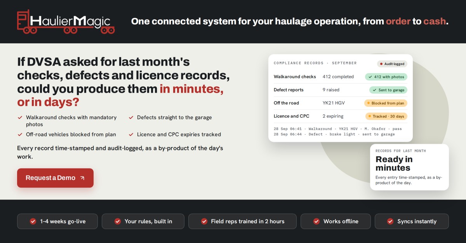Viewport: 466px width, 243px height.
Task: Click the red check icon for Your rules, built in
Action: click(x=118, y=221)
